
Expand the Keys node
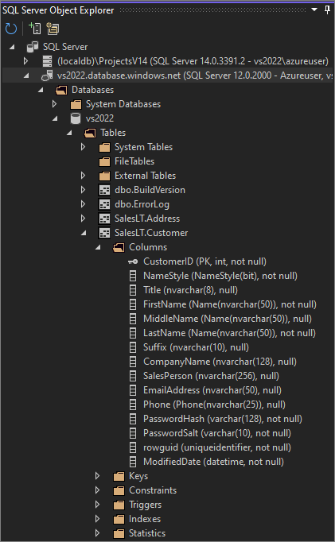pyautogui.click(x=98, y=476)
